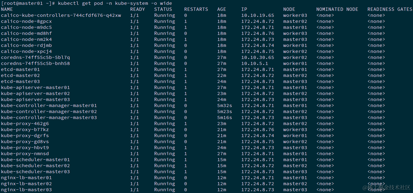This screenshot has width=413, height=193.
Task: Click pod name nginx-lb-master01
Action: 26,178
